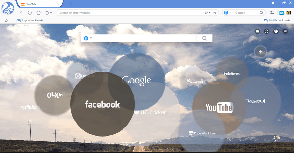This screenshot has width=294, height=153.
Task: Reload the page with the refresh icon
Action: click(30, 13)
